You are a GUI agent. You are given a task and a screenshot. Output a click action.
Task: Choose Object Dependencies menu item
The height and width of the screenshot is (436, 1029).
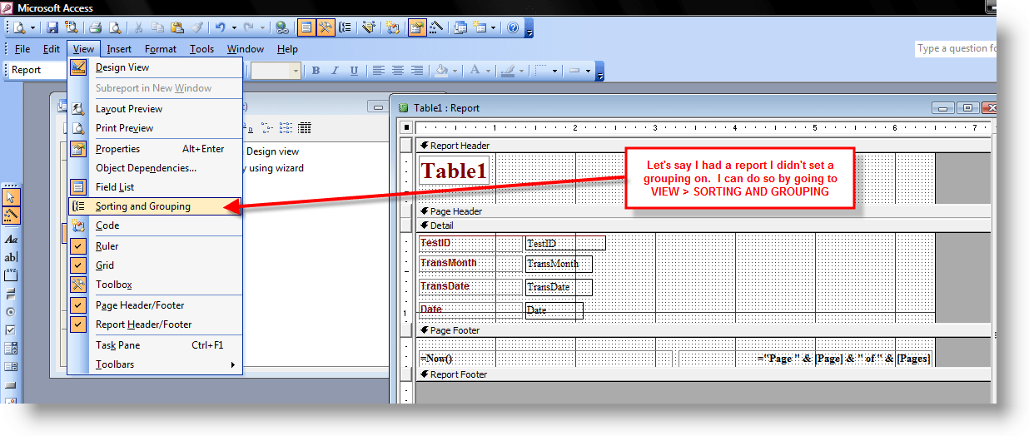tap(155, 168)
